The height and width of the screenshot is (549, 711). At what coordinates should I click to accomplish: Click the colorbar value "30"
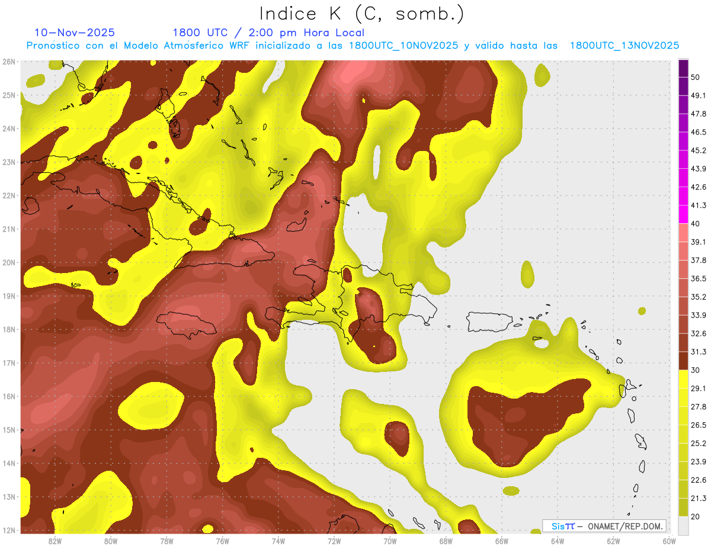click(696, 370)
